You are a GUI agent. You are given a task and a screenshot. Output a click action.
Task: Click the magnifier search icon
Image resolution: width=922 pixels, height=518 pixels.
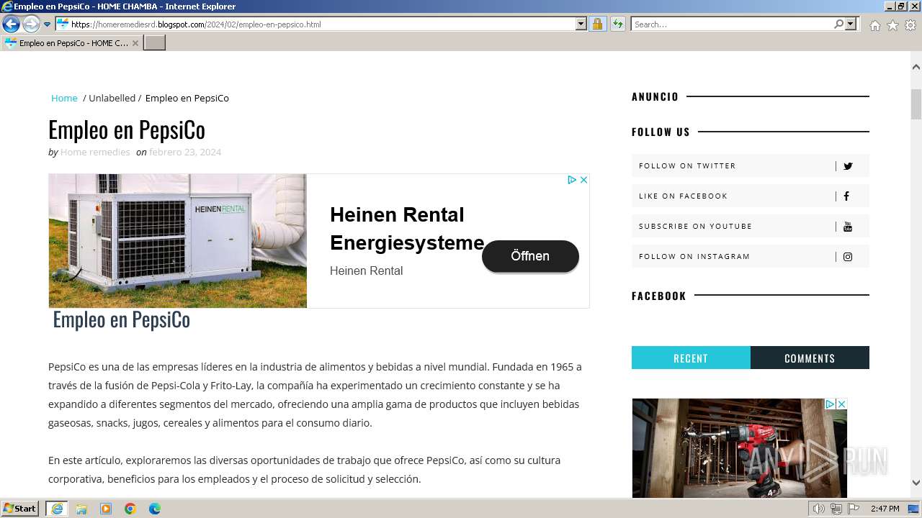838,24
